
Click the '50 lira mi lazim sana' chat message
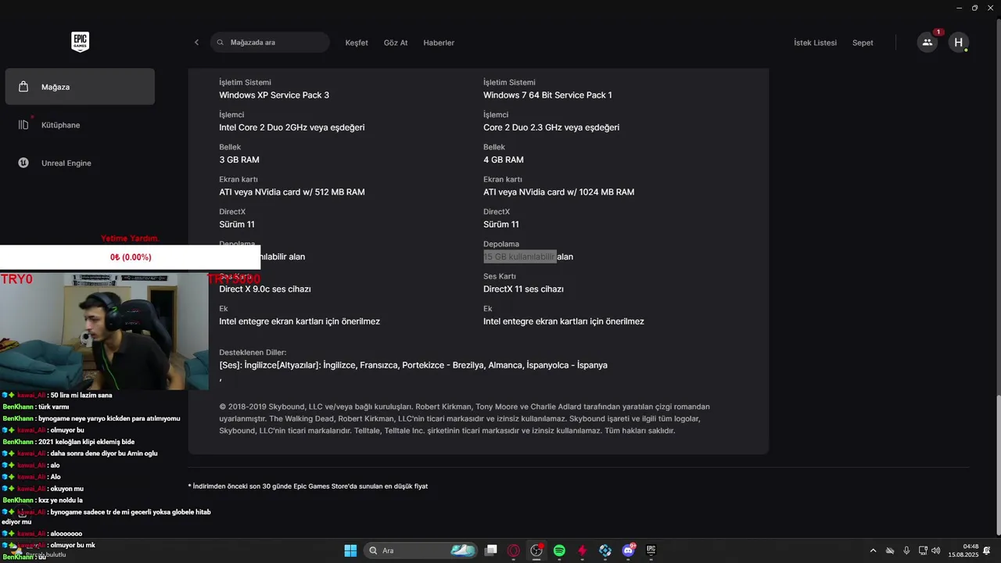pos(81,395)
